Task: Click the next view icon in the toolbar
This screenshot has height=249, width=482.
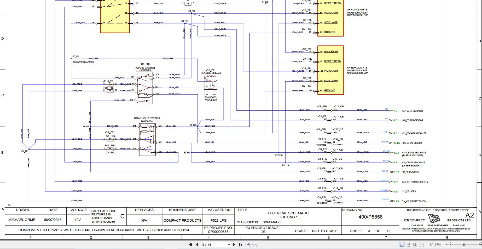Action: coord(254,245)
